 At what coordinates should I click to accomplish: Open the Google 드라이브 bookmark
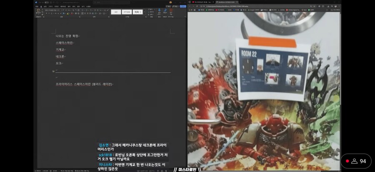coord(254,10)
